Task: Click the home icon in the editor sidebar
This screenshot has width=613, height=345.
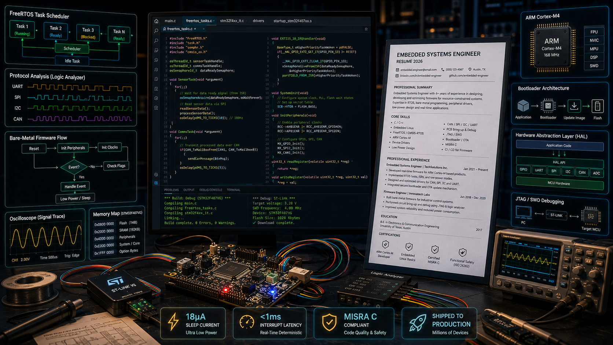Action: click(156, 21)
